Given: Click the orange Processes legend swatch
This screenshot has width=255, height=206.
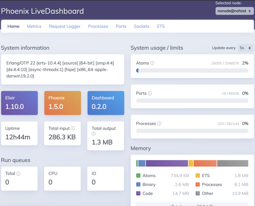Looking at the screenshot, I should tap(197, 184).
